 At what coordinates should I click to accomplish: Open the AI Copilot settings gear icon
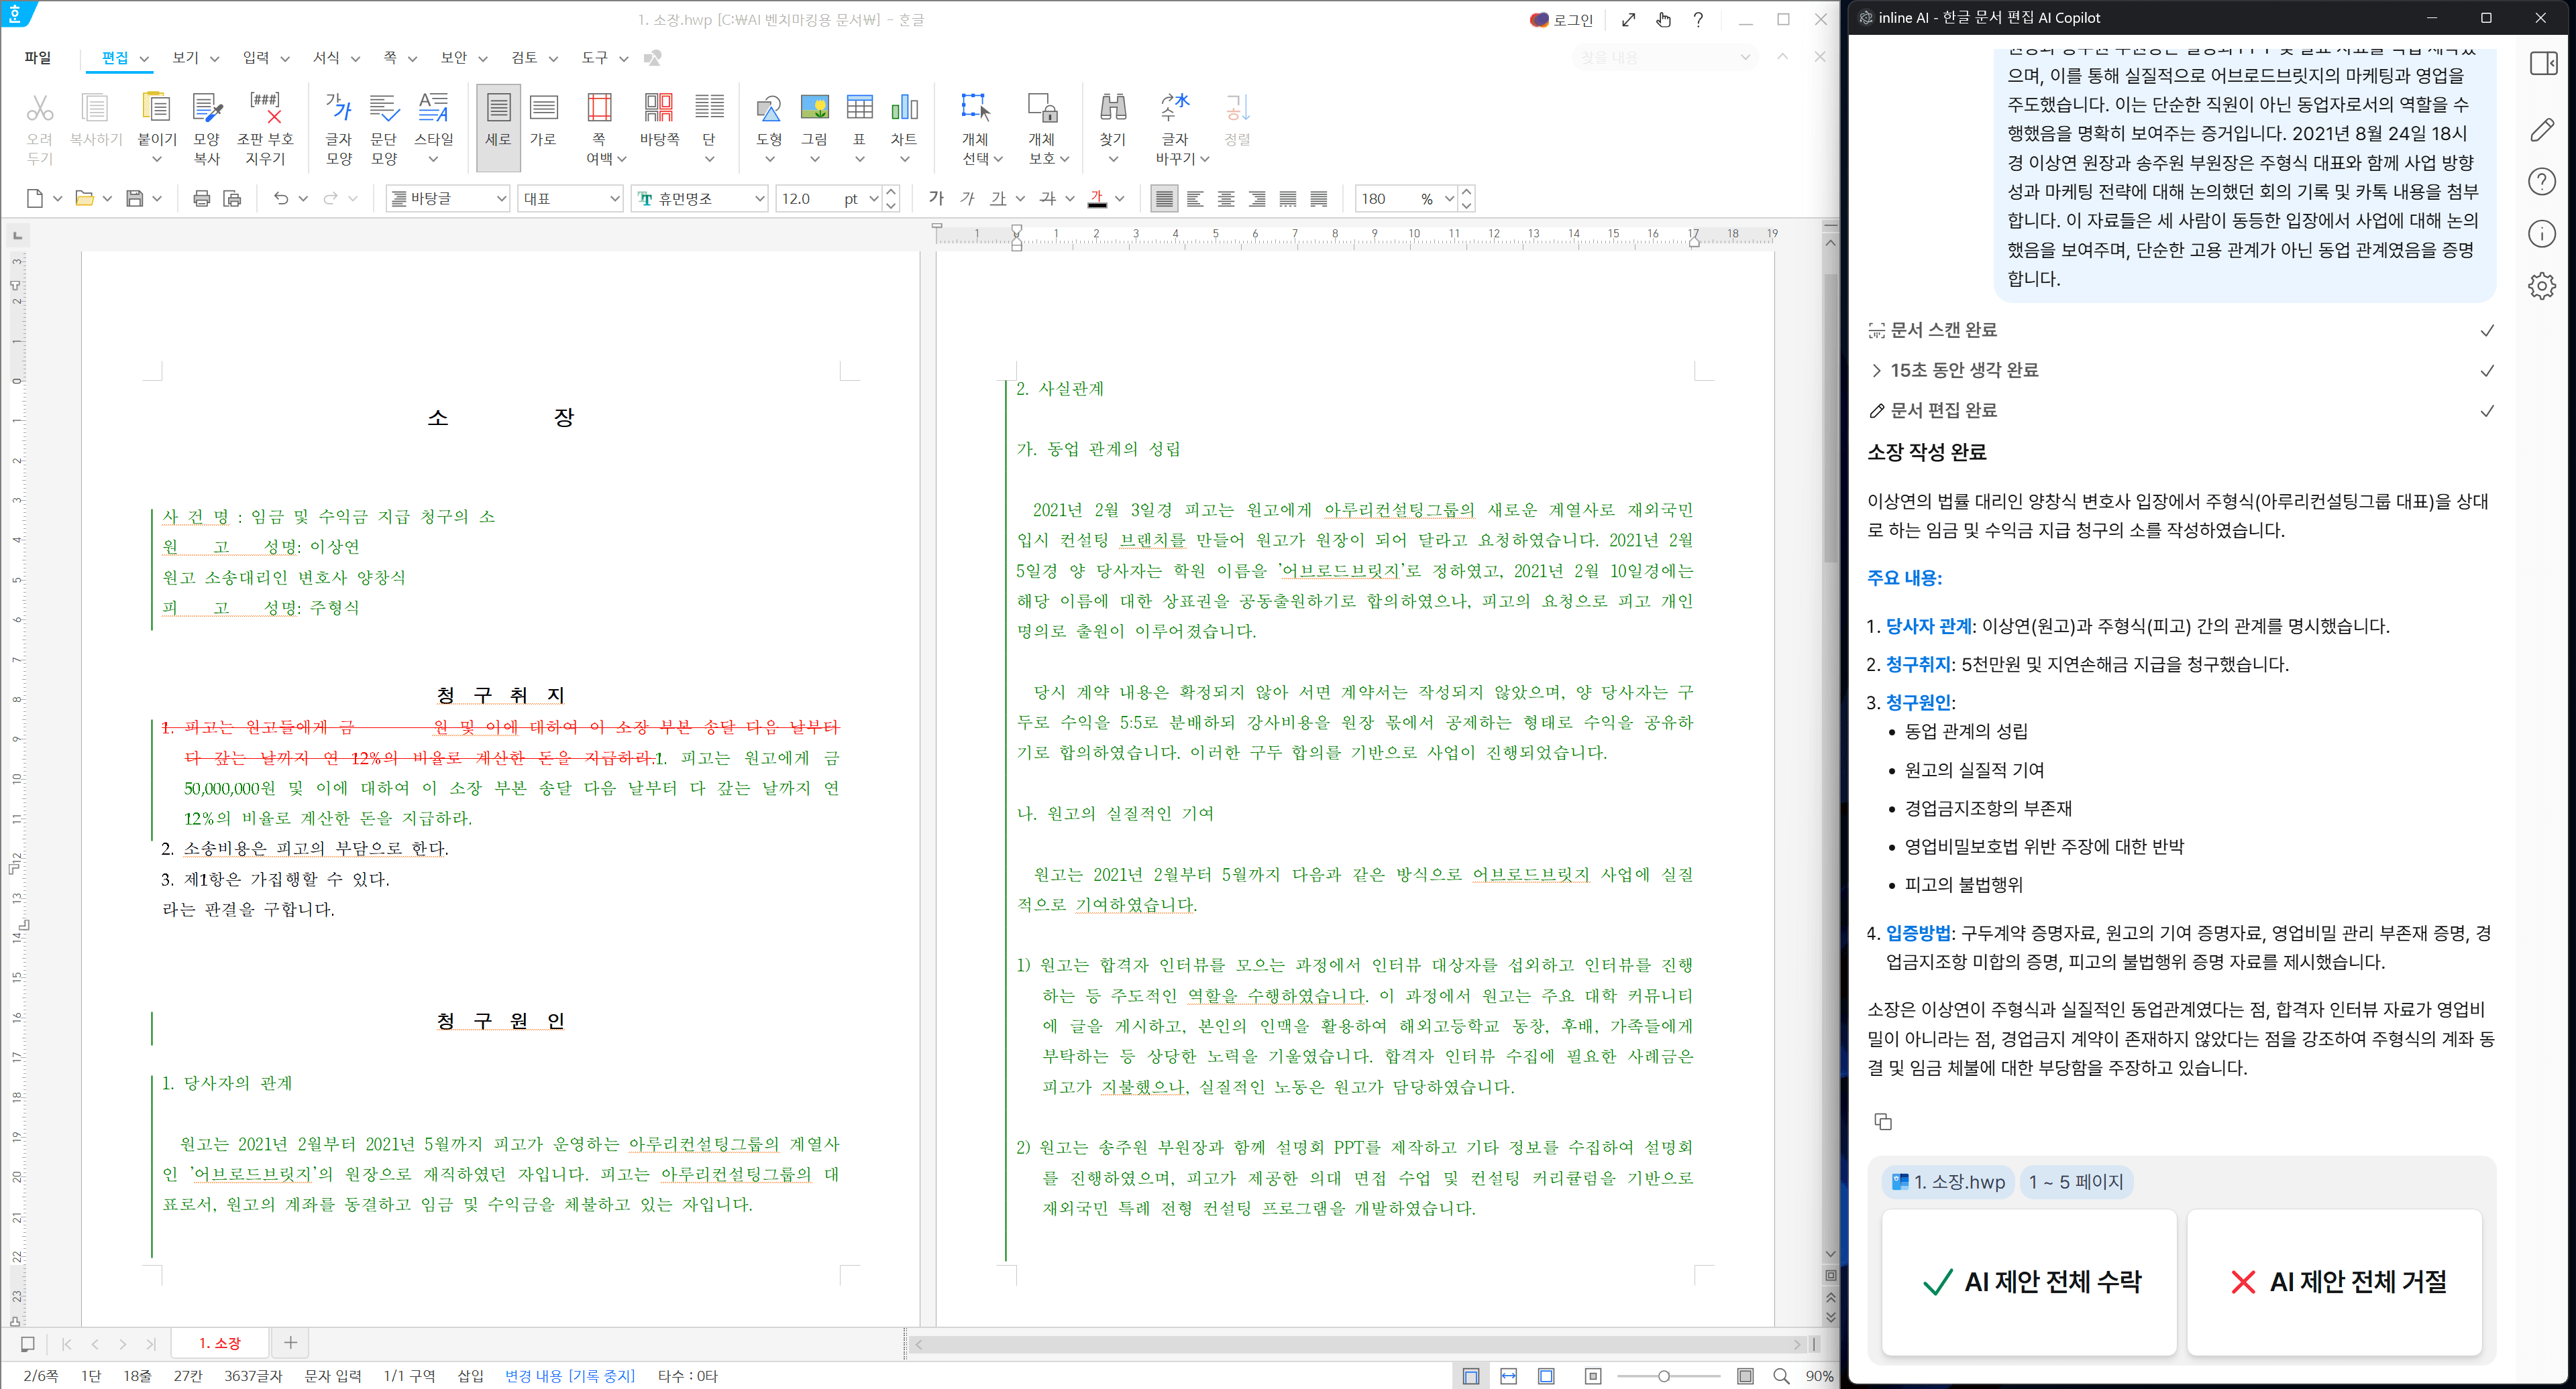2542,286
